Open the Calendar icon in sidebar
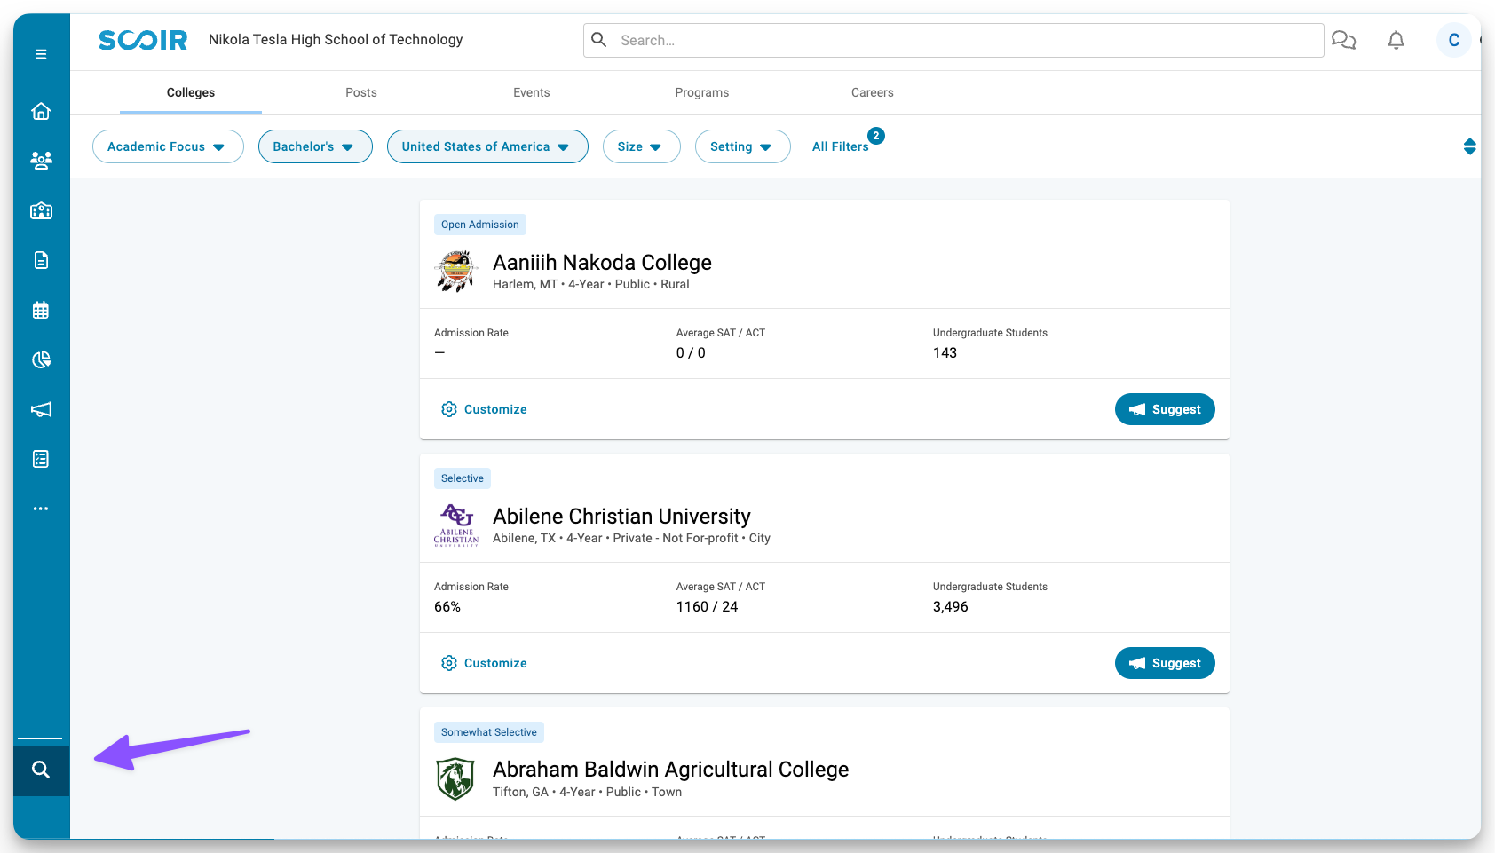 [41, 310]
